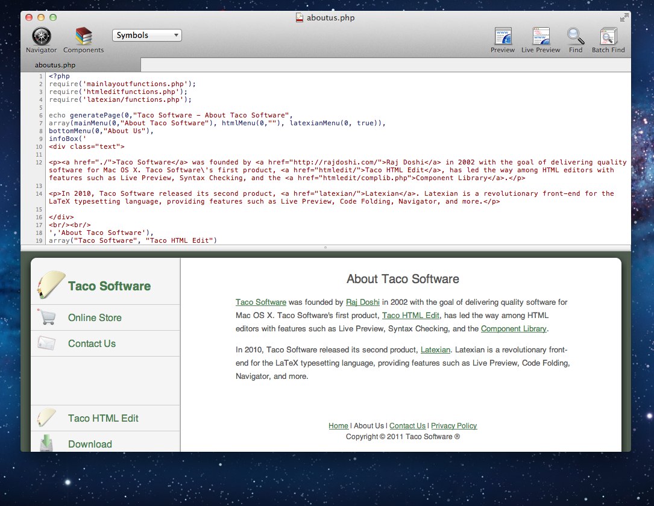
Task: Click the Find magnifying glass icon
Action: 576,37
